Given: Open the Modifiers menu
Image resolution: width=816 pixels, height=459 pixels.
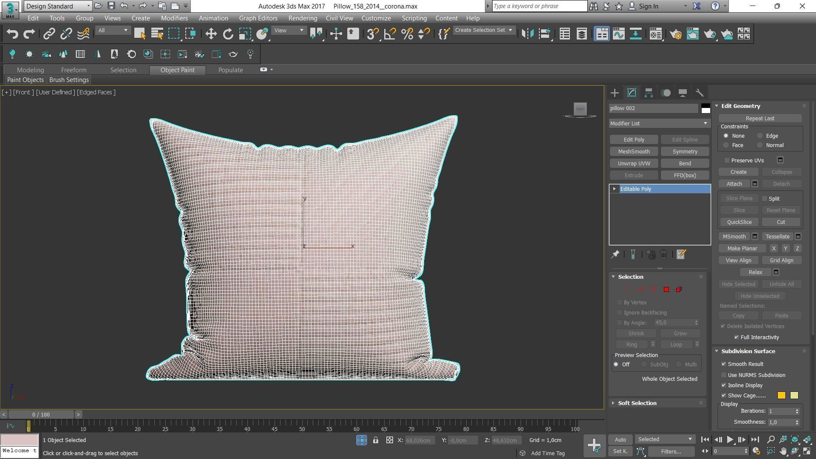Looking at the screenshot, I should pyautogui.click(x=174, y=18).
